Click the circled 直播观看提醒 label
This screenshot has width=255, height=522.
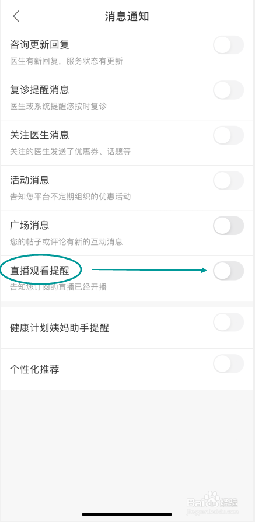point(39,271)
